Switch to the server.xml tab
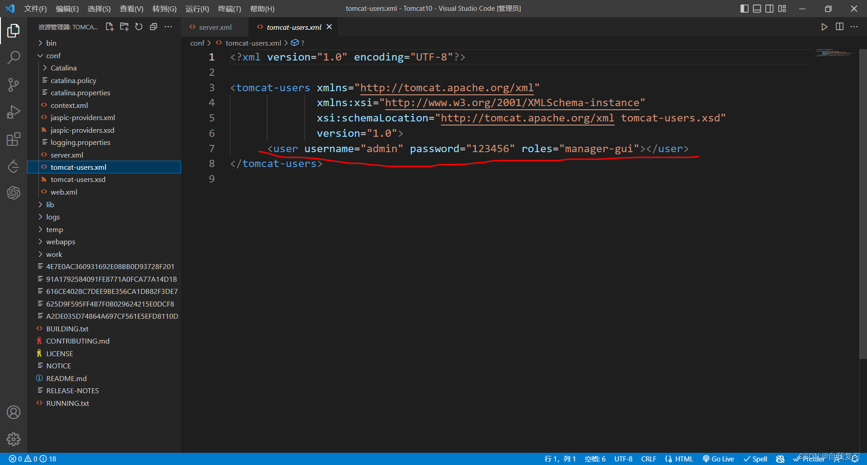 tap(215, 27)
